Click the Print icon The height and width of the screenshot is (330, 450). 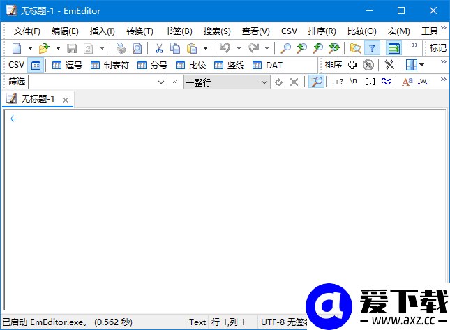click(121, 48)
